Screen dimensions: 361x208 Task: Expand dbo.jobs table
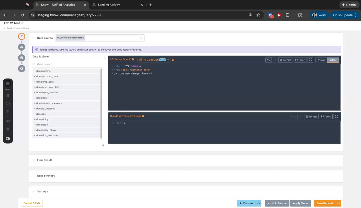35,114
